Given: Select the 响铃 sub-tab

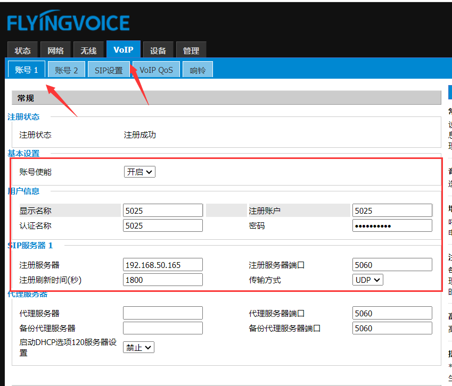Looking at the screenshot, I should click(x=198, y=70).
